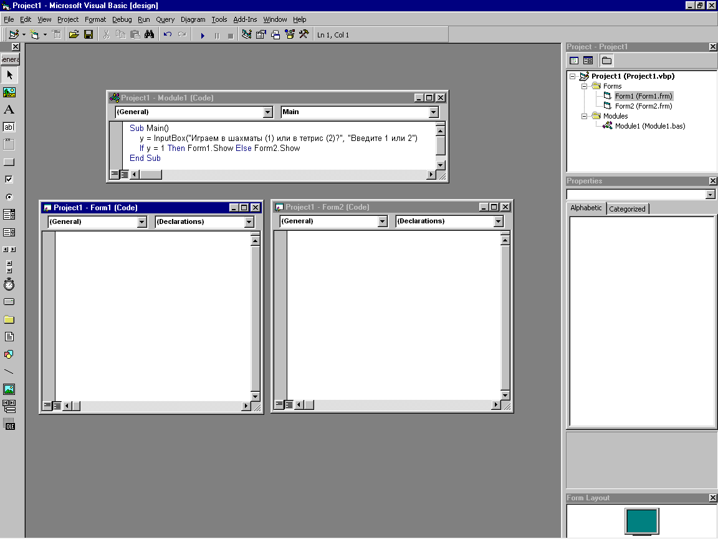This screenshot has height=539, width=718.
Task: Click the Add Form toolbar icon
Action: pos(34,35)
